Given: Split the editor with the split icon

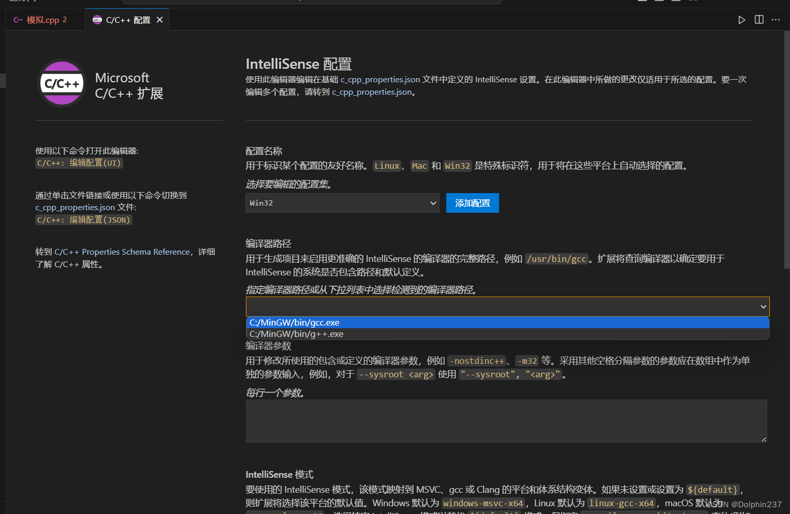Looking at the screenshot, I should [x=759, y=20].
